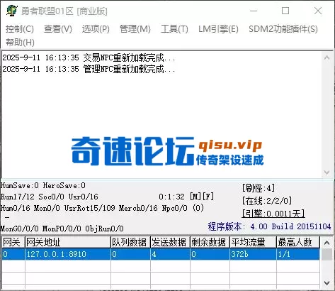Open the 管理(M) menu

[135, 29]
